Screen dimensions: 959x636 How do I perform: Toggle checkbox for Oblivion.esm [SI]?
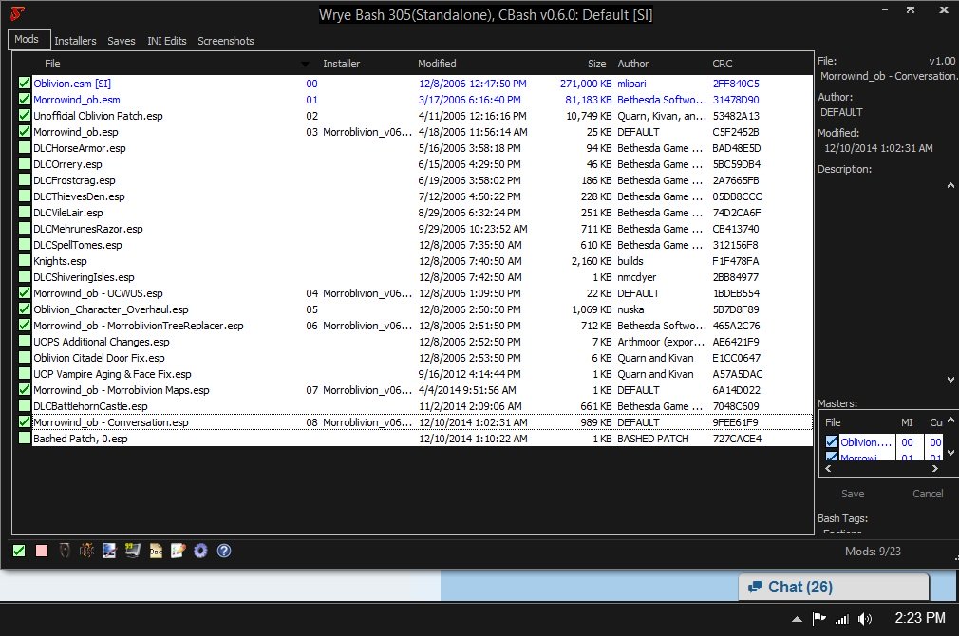pos(25,84)
